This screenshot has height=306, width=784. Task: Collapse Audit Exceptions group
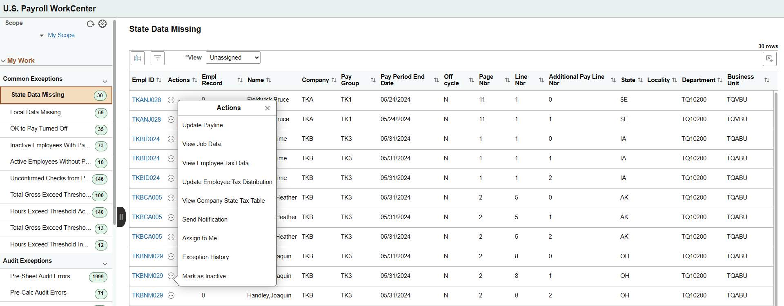coord(105,263)
